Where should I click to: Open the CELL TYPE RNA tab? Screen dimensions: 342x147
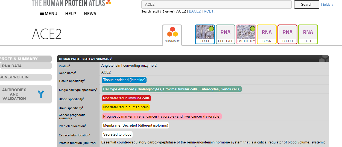tap(226, 34)
